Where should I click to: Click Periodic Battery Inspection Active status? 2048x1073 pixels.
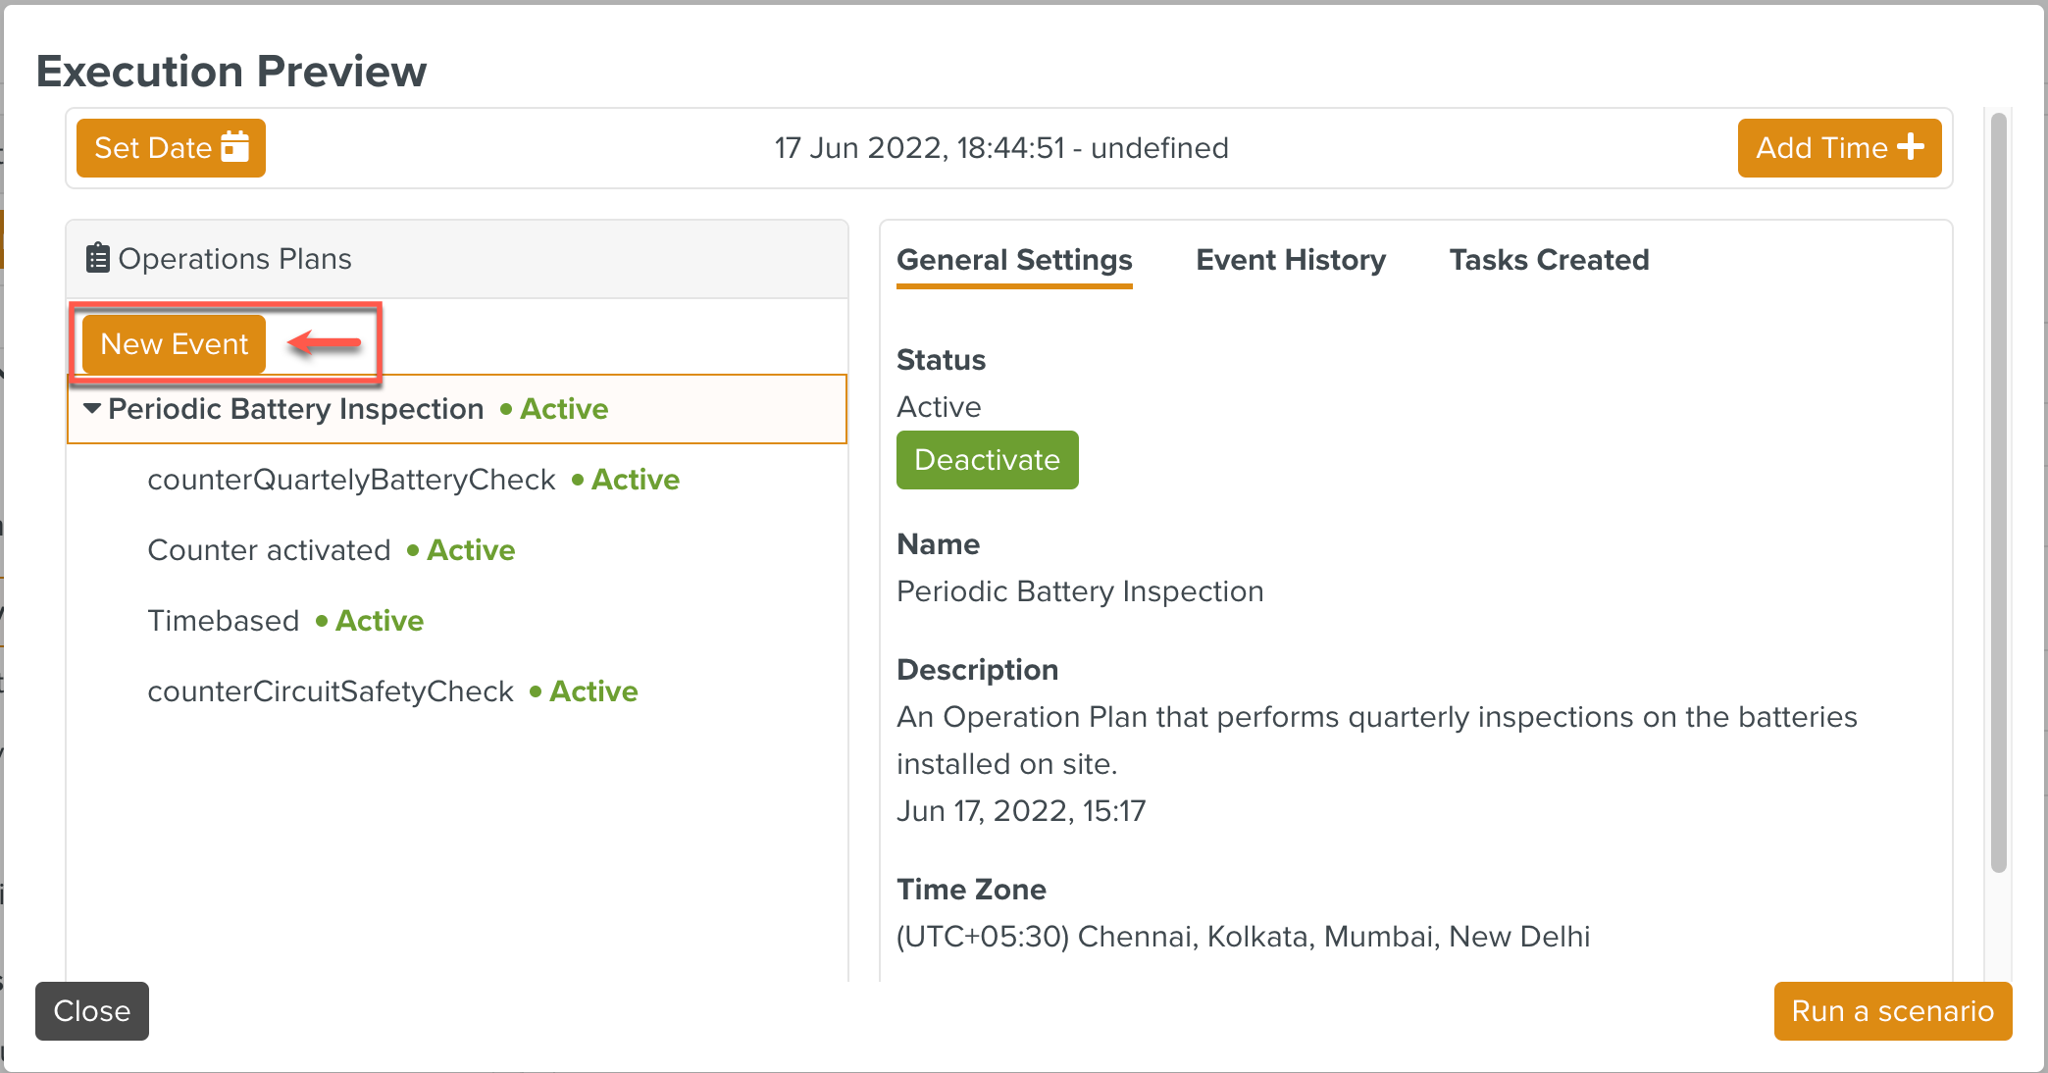[563, 409]
